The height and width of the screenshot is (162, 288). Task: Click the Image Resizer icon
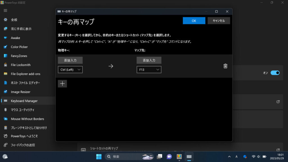[6, 92]
